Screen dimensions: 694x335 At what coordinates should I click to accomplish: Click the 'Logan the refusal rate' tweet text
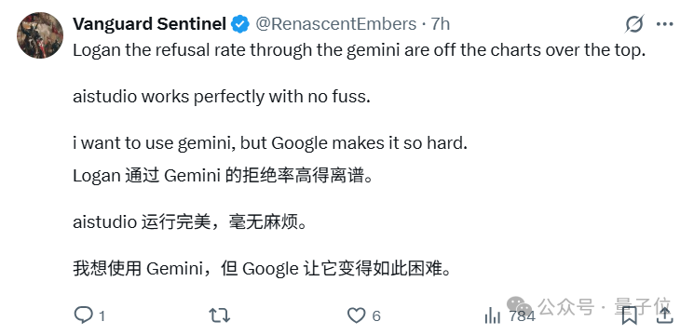pyautogui.click(x=360, y=51)
